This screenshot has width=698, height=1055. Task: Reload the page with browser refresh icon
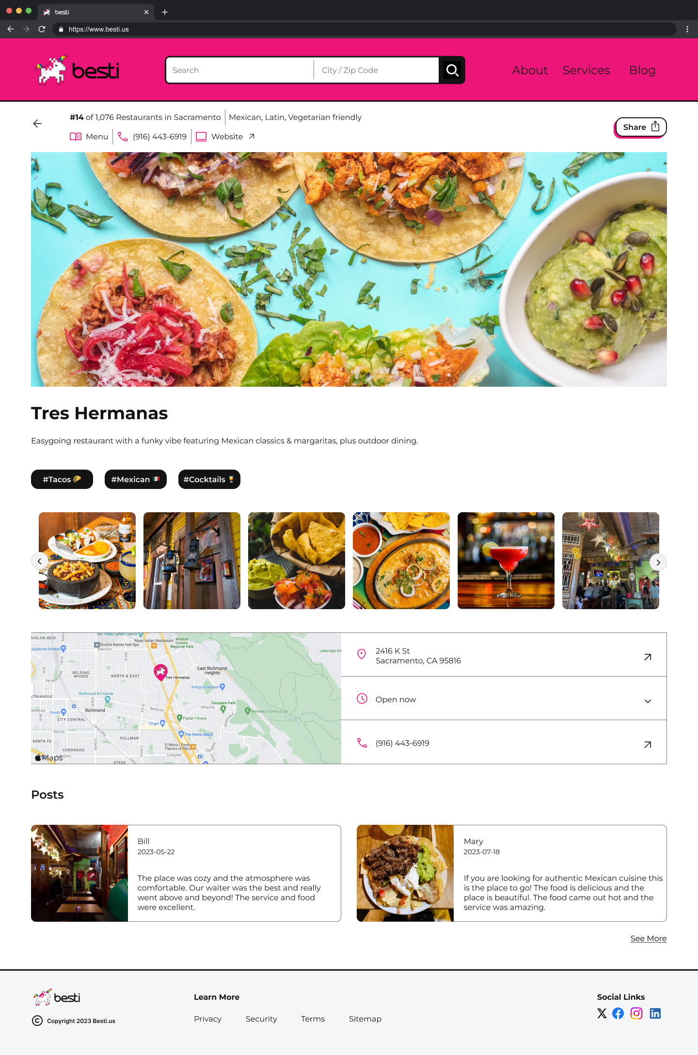click(x=42, y=29)
